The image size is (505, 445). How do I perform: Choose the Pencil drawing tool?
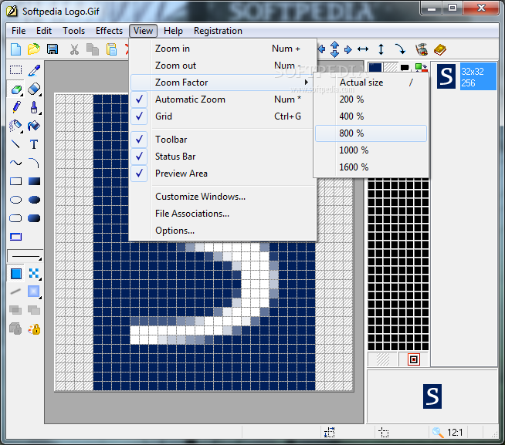pyautogui.click(x=15, y=107)
